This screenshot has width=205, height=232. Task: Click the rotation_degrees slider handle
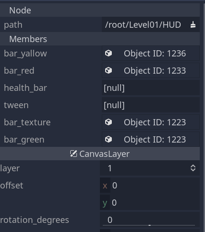tap(150, 225)
